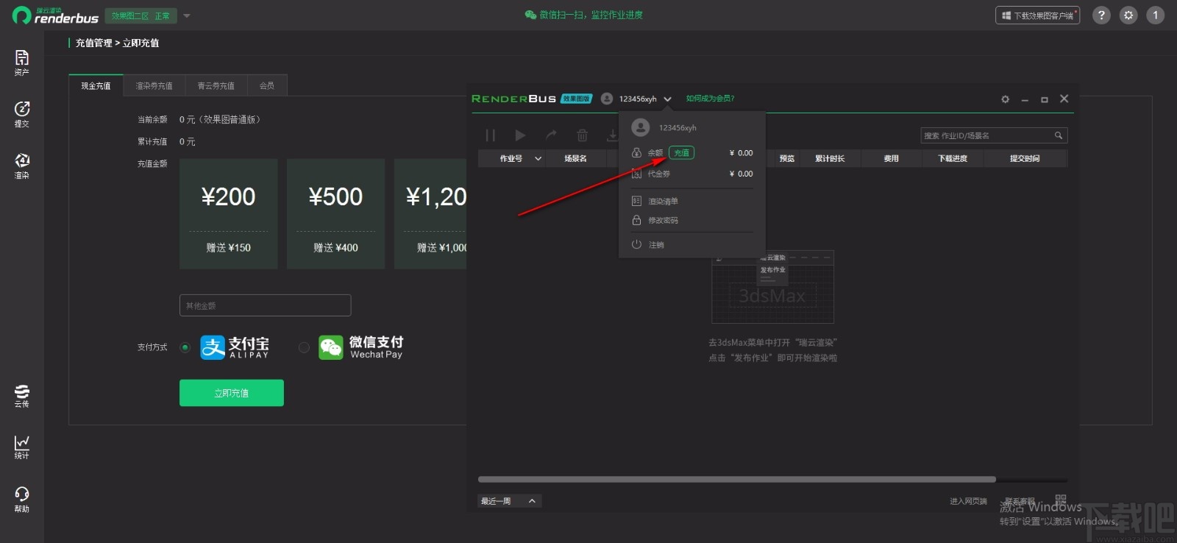This screenshot has width=1177, height=543.
Task: Expand the 效果图二区 region dropdown arrow
Action: point(187,15)
